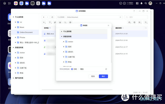Select the 测试.docx file row

pos(95,34)
